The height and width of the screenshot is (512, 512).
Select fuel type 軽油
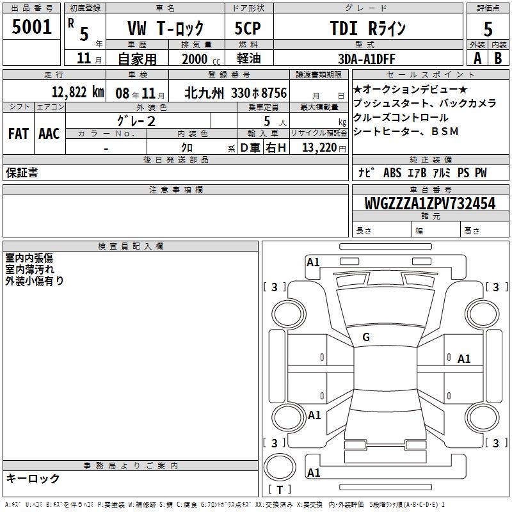pos(249,58)
